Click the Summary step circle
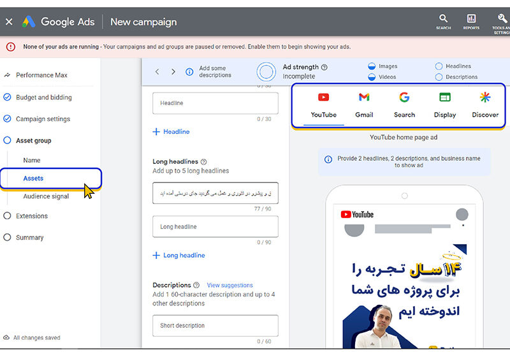 [7, 237]
